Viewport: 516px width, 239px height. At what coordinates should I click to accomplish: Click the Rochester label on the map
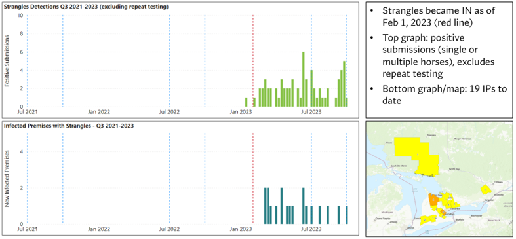[477, 215]
